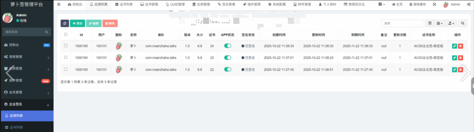The image size is (474, 132).
Task: Open the 插件管理 top tab
Action: coord(252,4)
